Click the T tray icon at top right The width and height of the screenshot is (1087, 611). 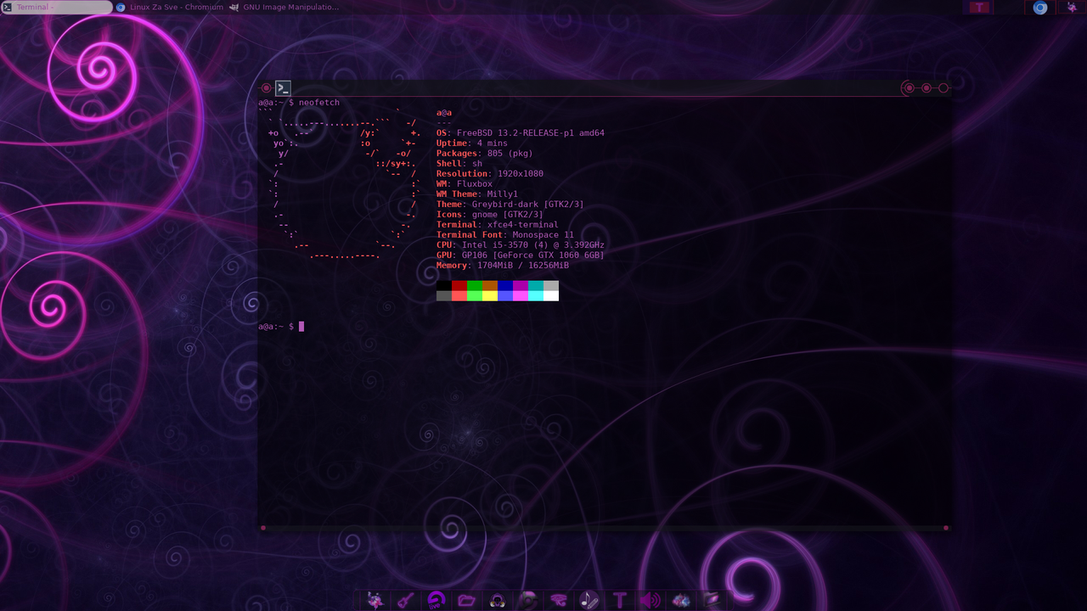[x=980, y=7]
